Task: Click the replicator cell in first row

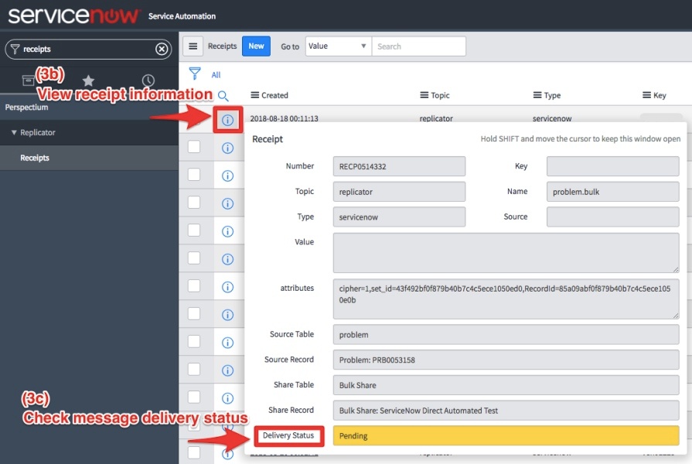Action: (436, 118)
